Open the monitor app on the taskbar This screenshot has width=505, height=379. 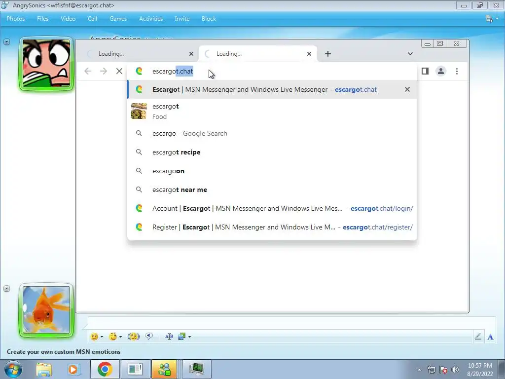pos(197,369)
